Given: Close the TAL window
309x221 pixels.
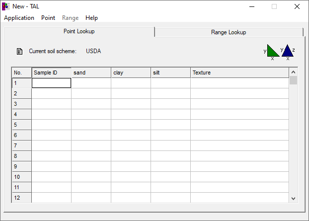Looking at the screenshot, I should coord(297,6).
